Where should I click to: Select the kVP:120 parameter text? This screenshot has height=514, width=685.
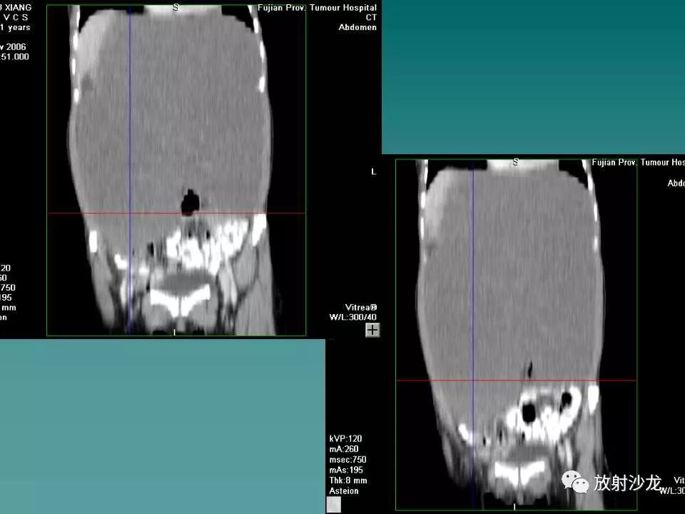coord(345,439)
